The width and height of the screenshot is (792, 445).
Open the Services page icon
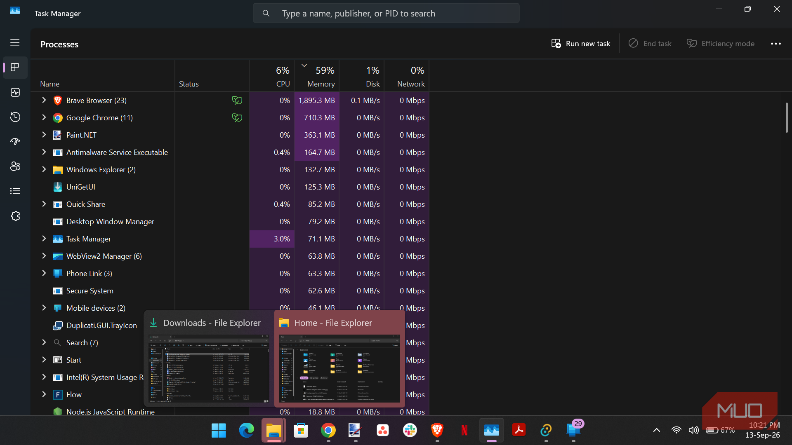(x=15, y=216)
